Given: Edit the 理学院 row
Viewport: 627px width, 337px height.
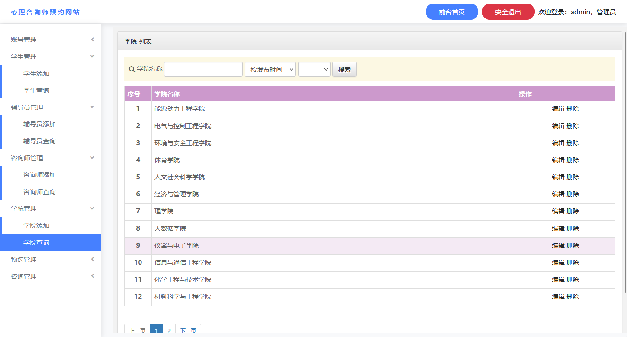Looking at the screenshot, I should coord(558,211).
